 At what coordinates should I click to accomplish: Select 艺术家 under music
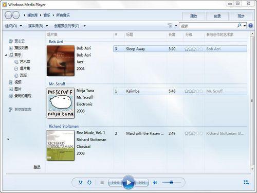point(23,62)
